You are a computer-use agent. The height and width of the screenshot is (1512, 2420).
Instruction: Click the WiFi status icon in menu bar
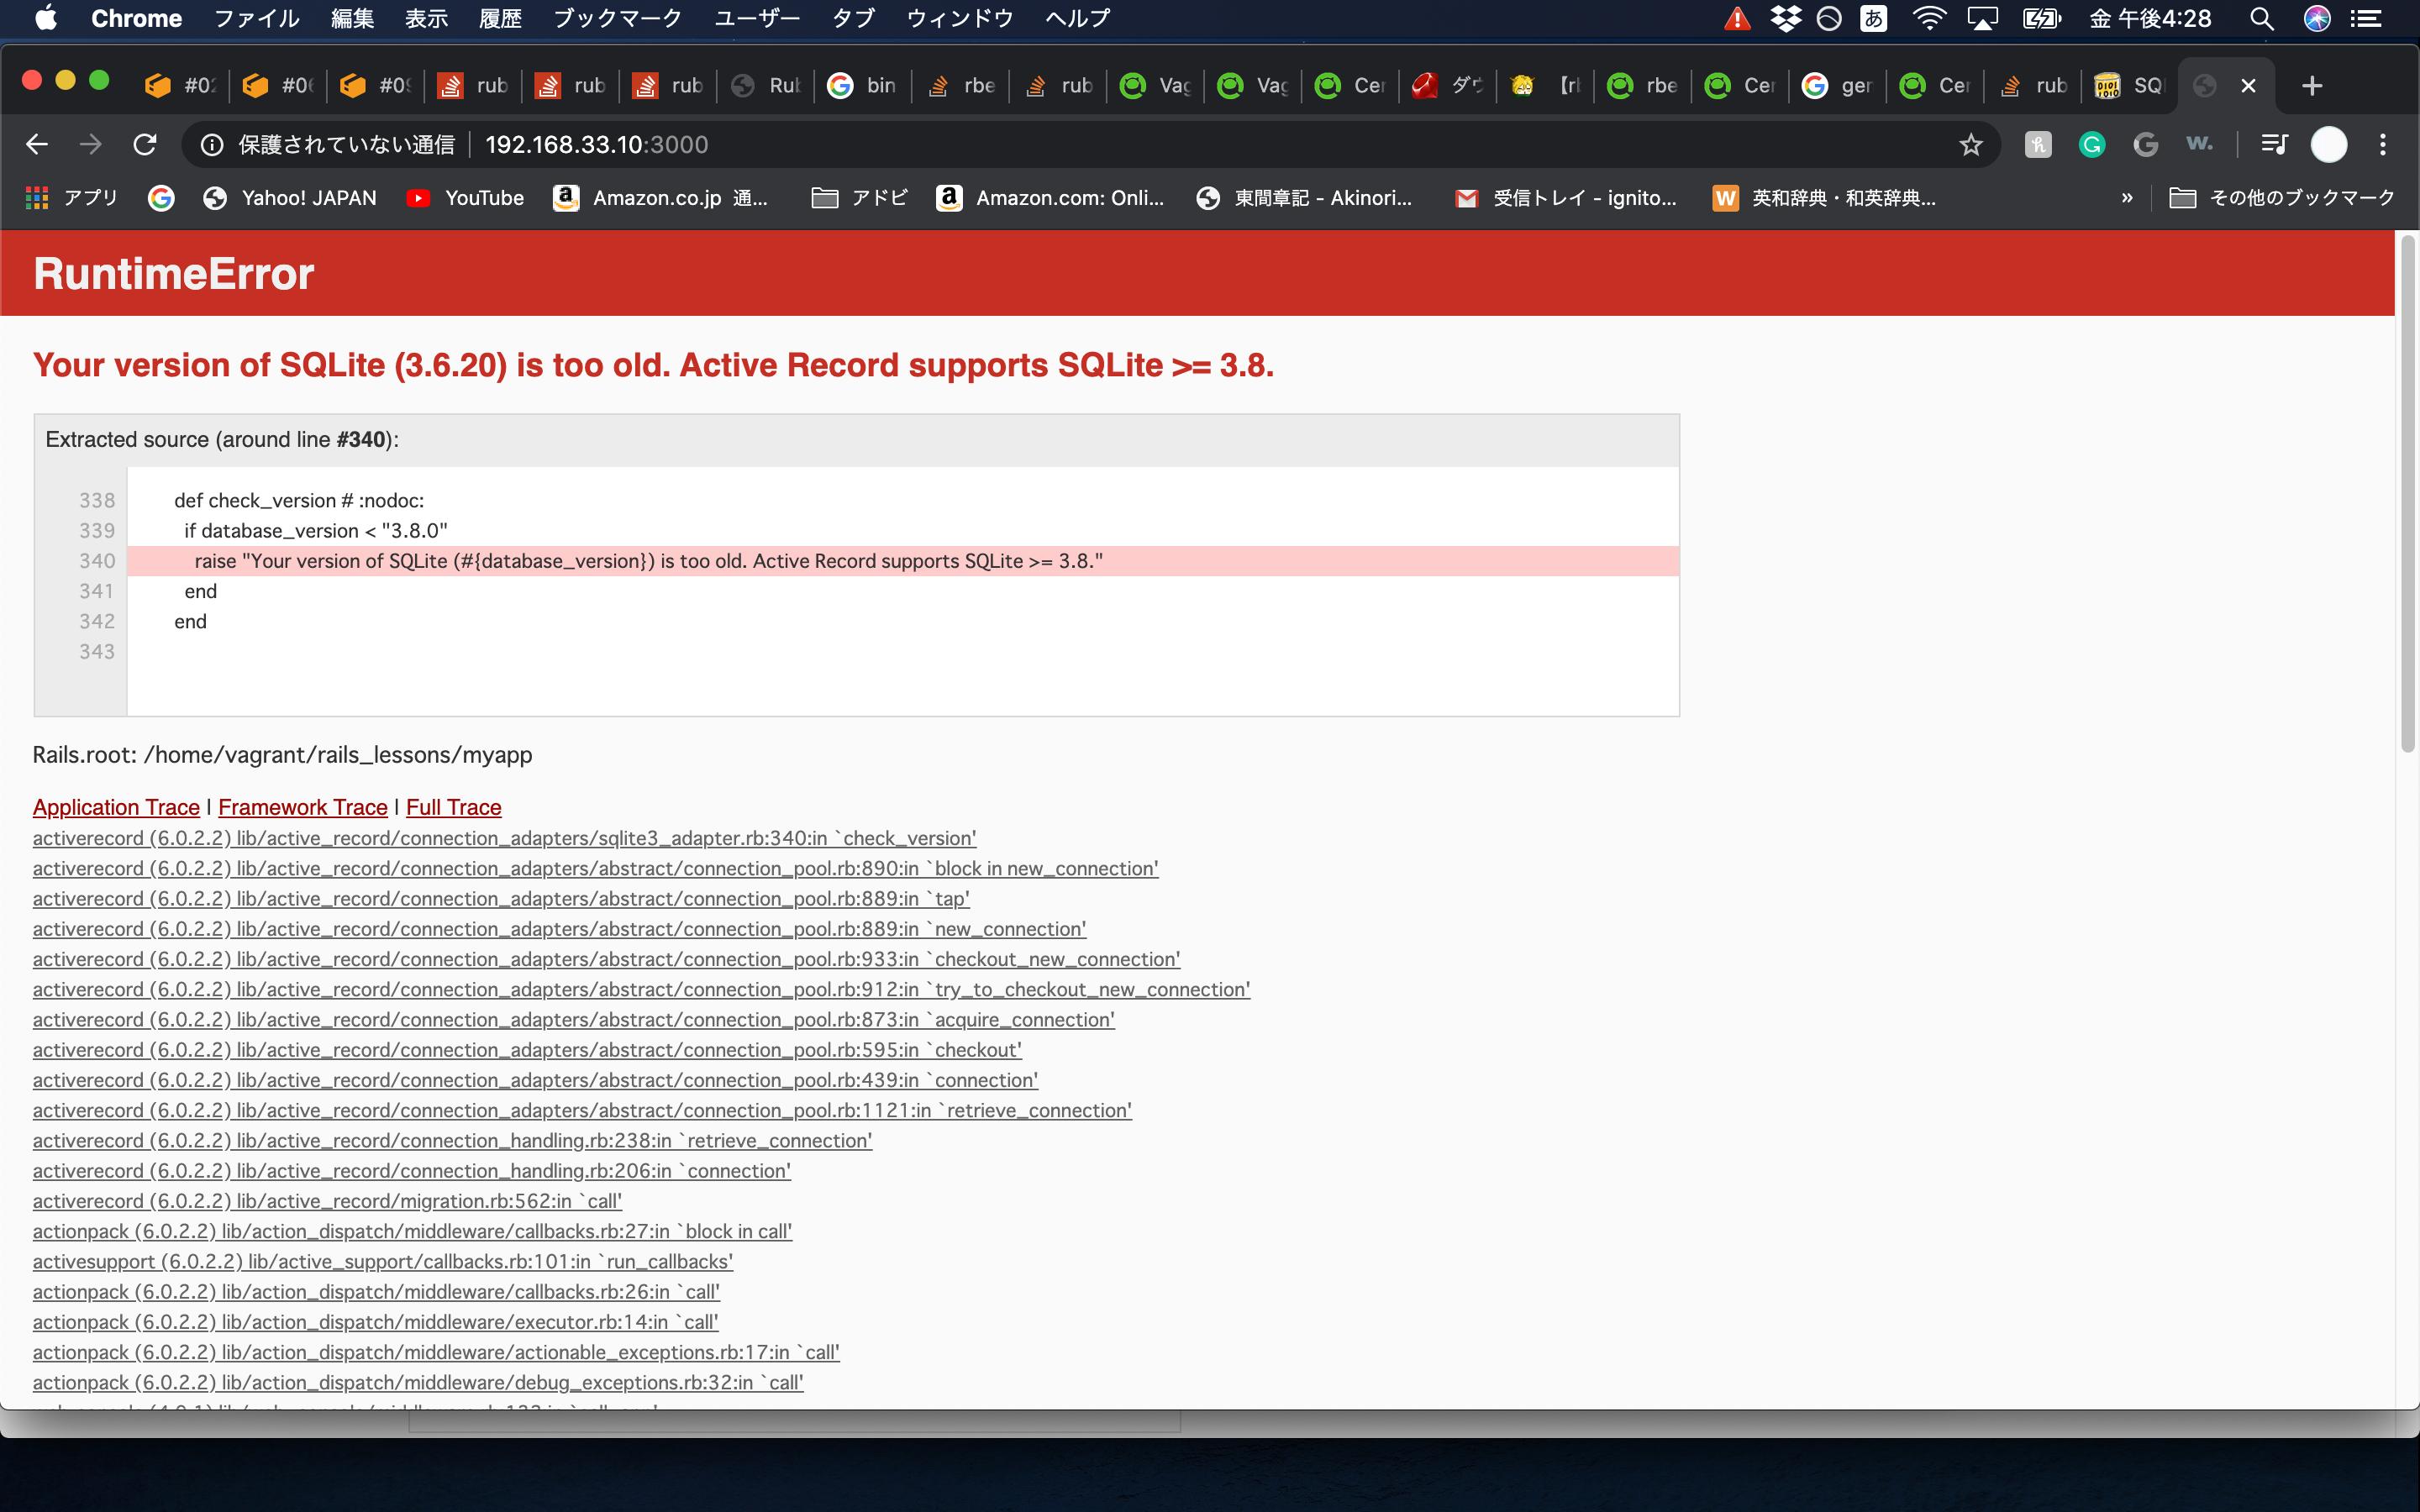pos(1934,21)
